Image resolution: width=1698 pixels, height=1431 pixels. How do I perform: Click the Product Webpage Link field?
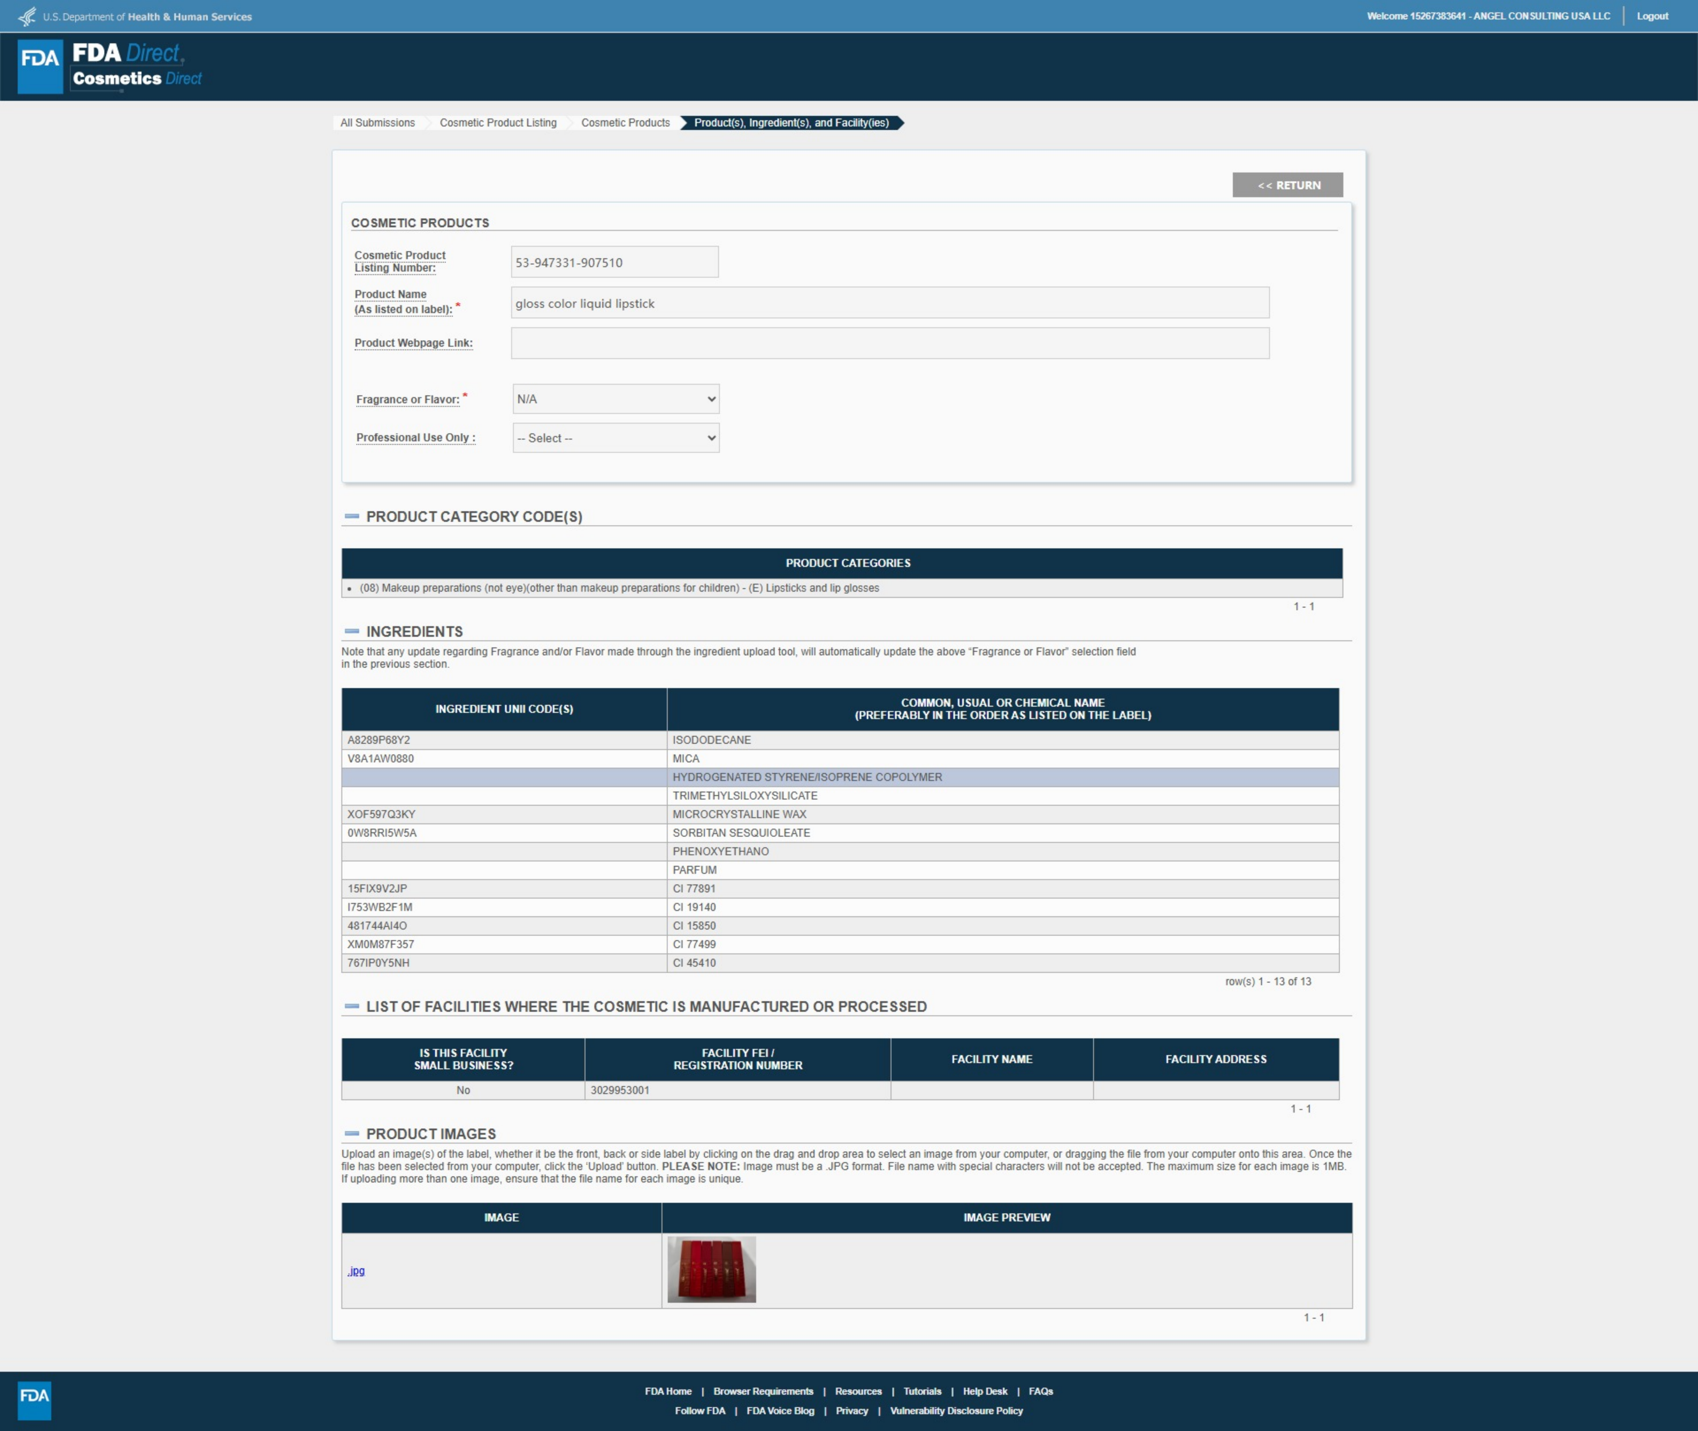click(x=889, y=343)
